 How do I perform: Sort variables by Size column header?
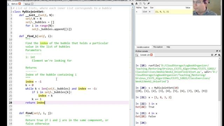[x=152, y=8]
